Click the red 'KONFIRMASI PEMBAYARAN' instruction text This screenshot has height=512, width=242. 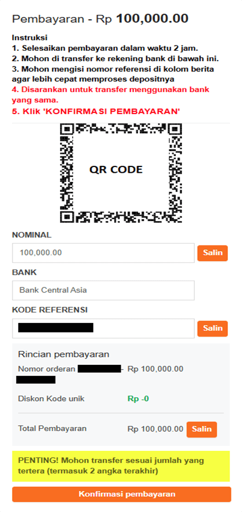96,111
